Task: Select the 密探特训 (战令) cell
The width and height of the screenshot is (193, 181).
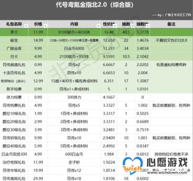Action: [x=14, y=81]
